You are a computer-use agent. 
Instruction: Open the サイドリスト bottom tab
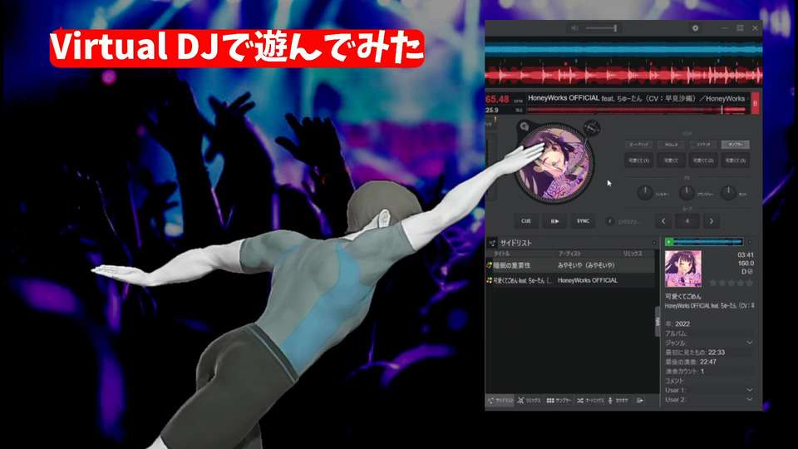[500, 401]
